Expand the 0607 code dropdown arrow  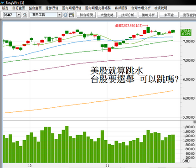pos(19,15)
